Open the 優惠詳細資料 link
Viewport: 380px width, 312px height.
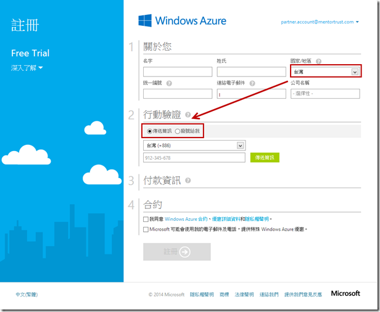(226, 219)
